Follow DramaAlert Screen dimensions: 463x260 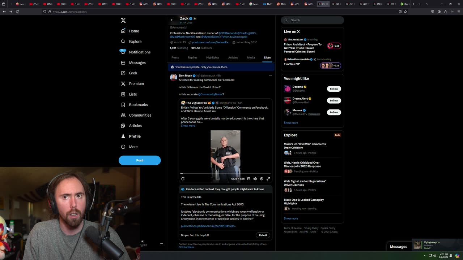click(334, 100)
